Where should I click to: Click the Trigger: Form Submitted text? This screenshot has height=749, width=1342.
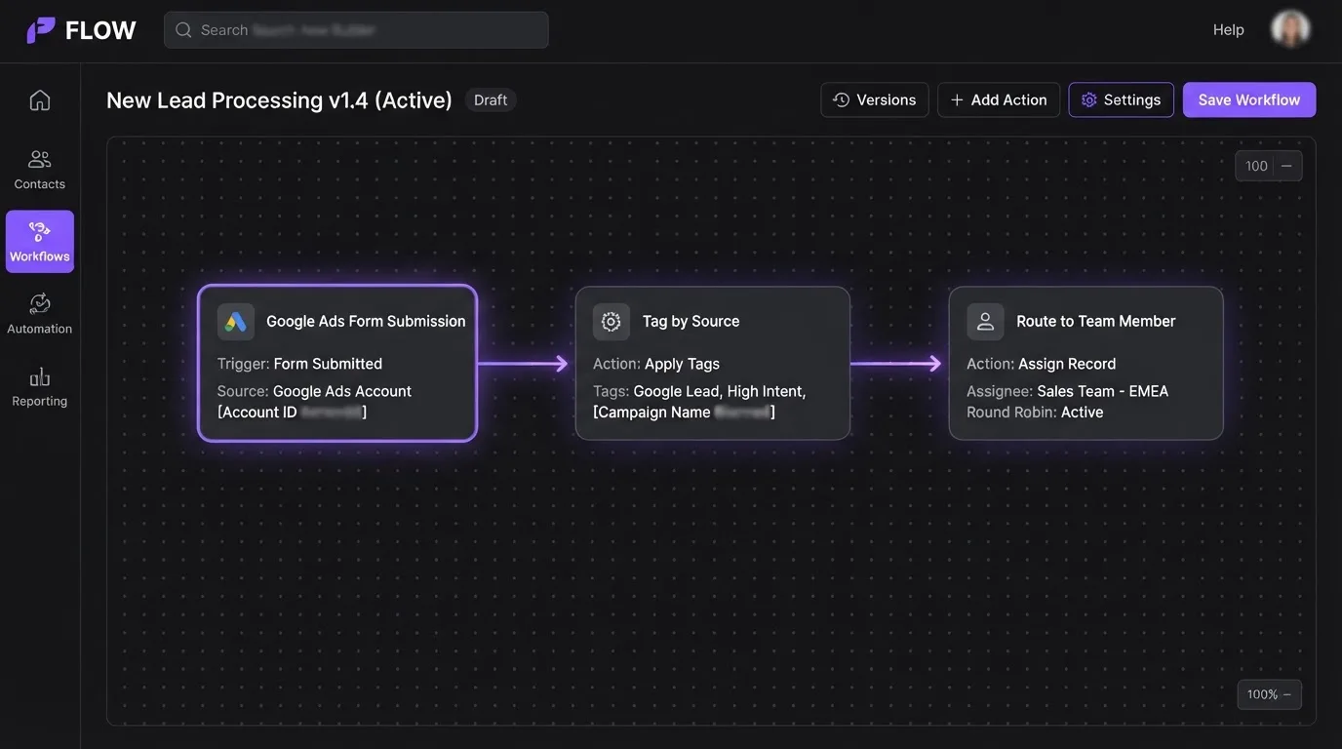click(299, 364)
